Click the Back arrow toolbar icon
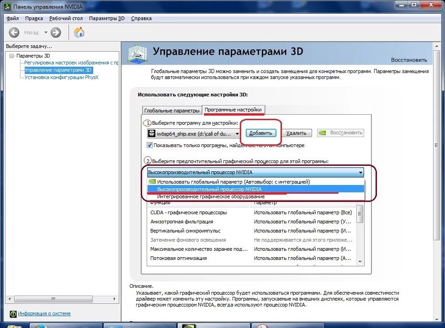 pos(14,32)
